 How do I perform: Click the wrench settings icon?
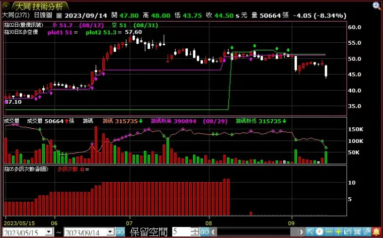(x=366, y=232)
